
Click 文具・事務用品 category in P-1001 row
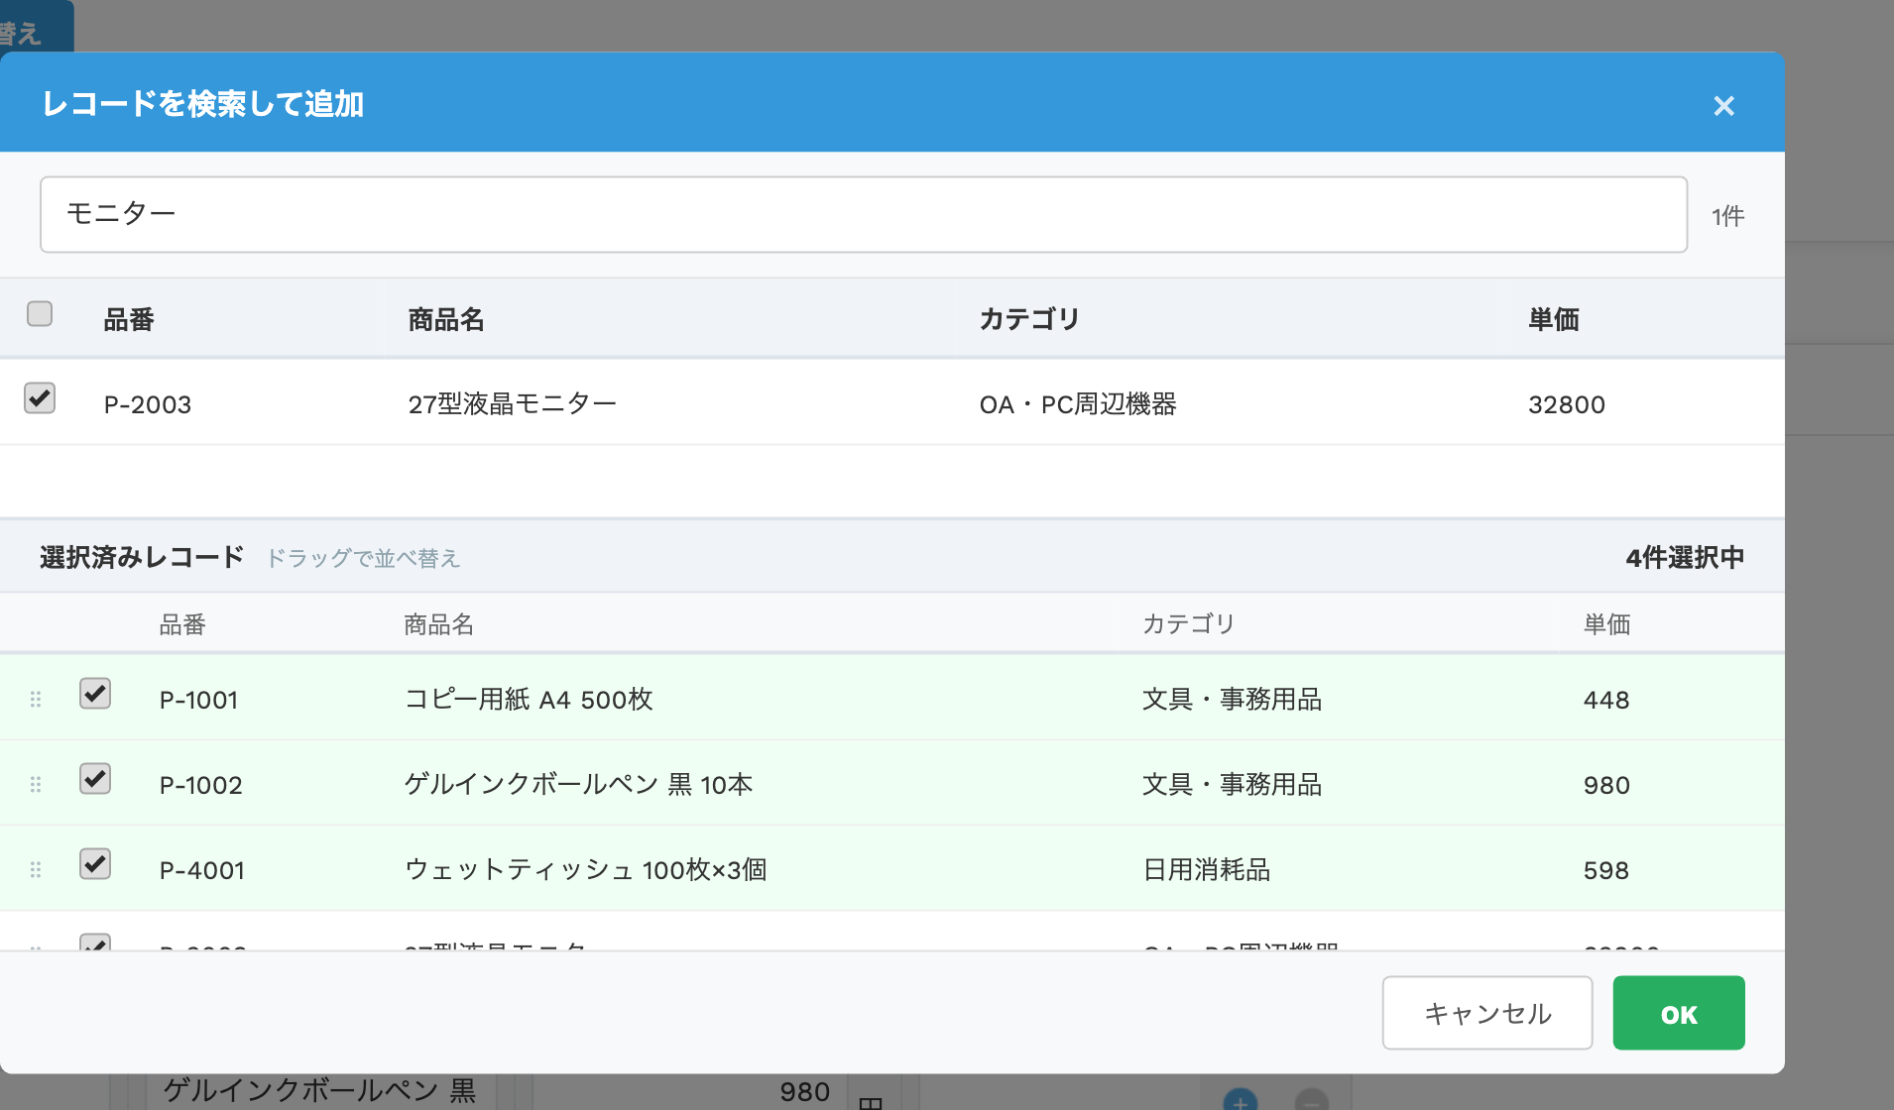1233,700
